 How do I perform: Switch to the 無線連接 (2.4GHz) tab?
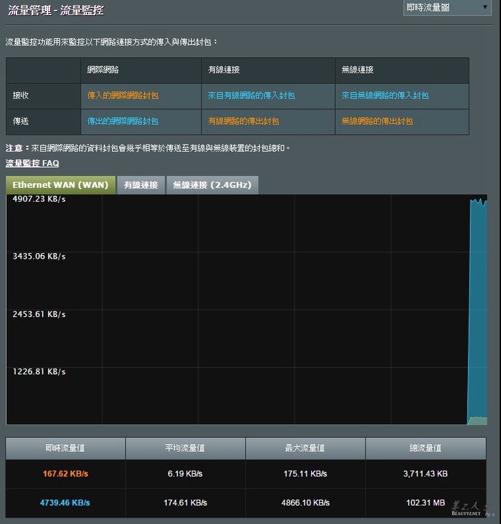click(213, 185)
